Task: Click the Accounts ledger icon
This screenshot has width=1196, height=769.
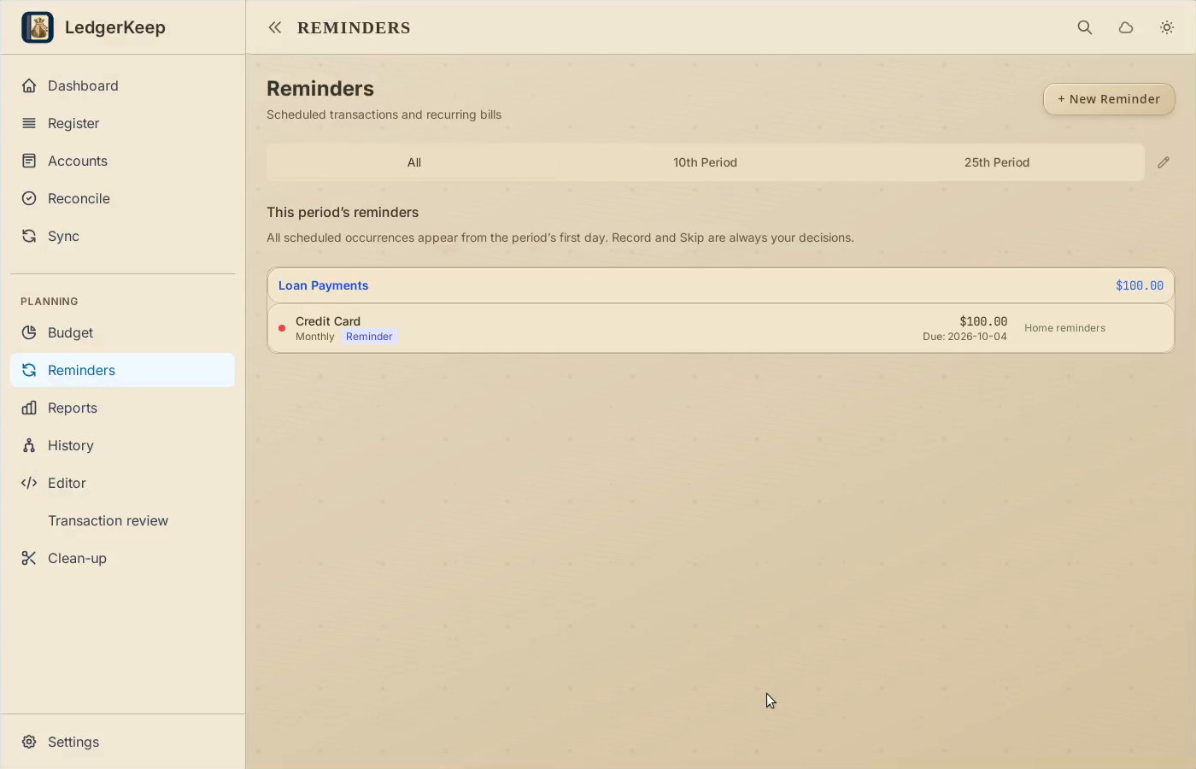Action: click(x=29, y=161)
